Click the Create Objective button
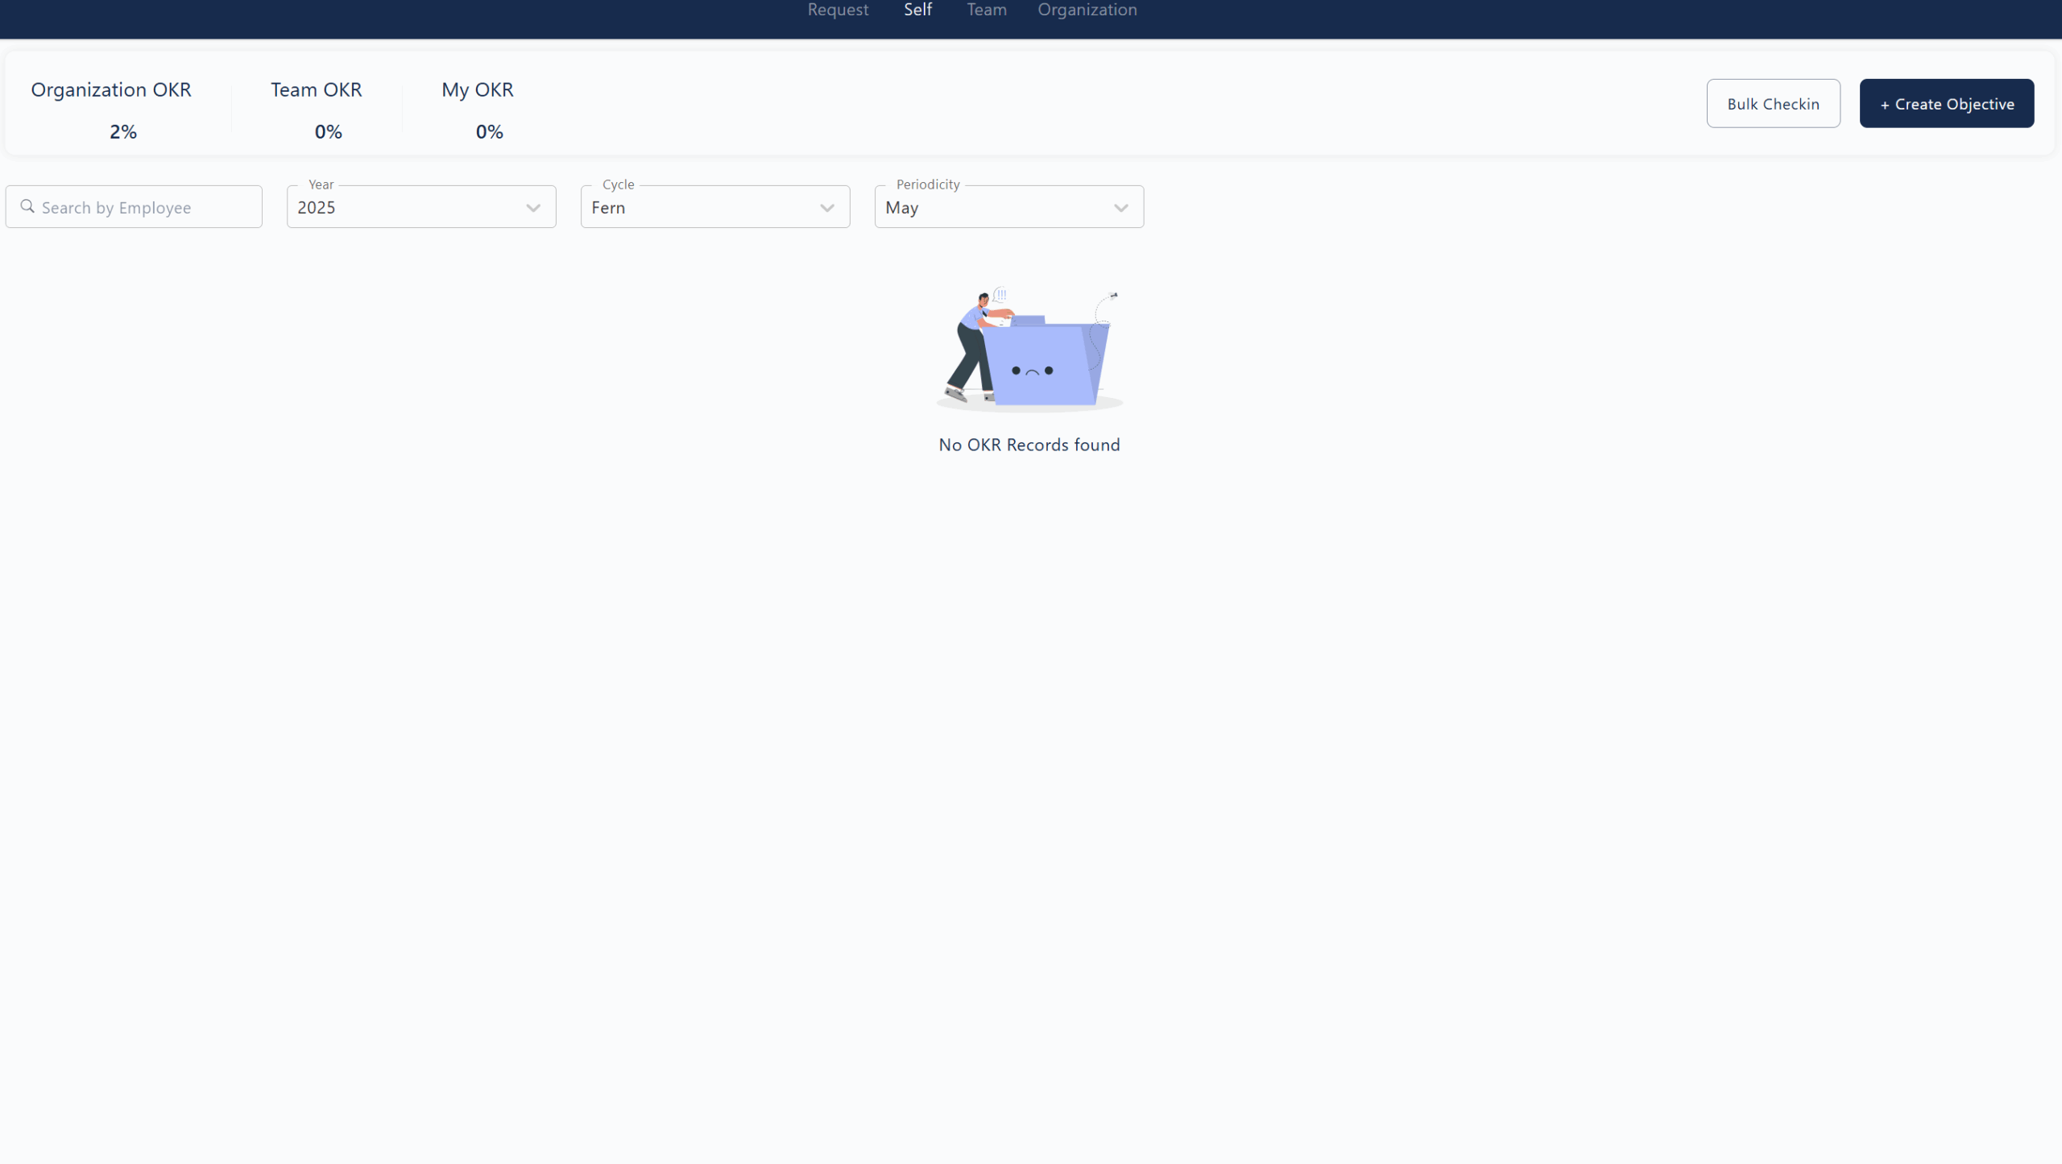2062x1164 pixels. [x=1947, y=103]
